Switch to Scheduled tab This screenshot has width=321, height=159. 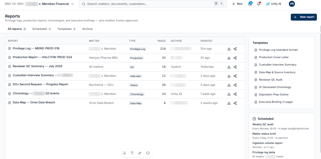[x=42, y=29]
